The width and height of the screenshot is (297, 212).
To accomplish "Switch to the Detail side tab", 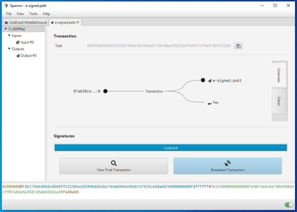I will (279, 101).
